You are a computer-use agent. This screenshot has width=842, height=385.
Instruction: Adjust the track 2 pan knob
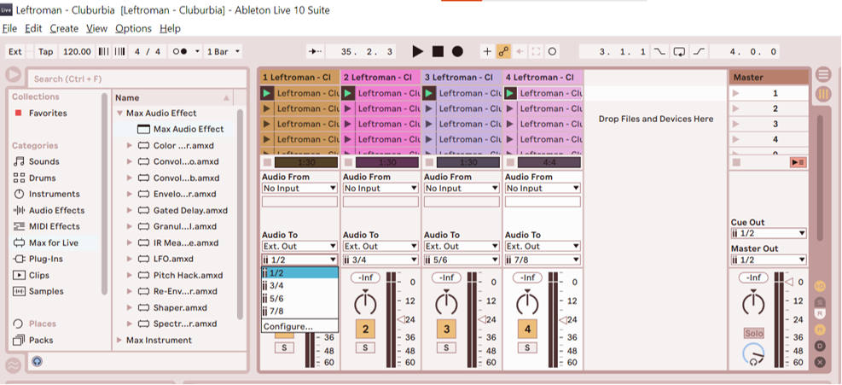365,303
